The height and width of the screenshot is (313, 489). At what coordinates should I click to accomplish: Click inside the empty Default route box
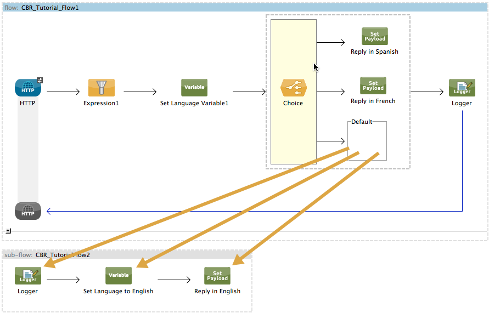point(367,141)
